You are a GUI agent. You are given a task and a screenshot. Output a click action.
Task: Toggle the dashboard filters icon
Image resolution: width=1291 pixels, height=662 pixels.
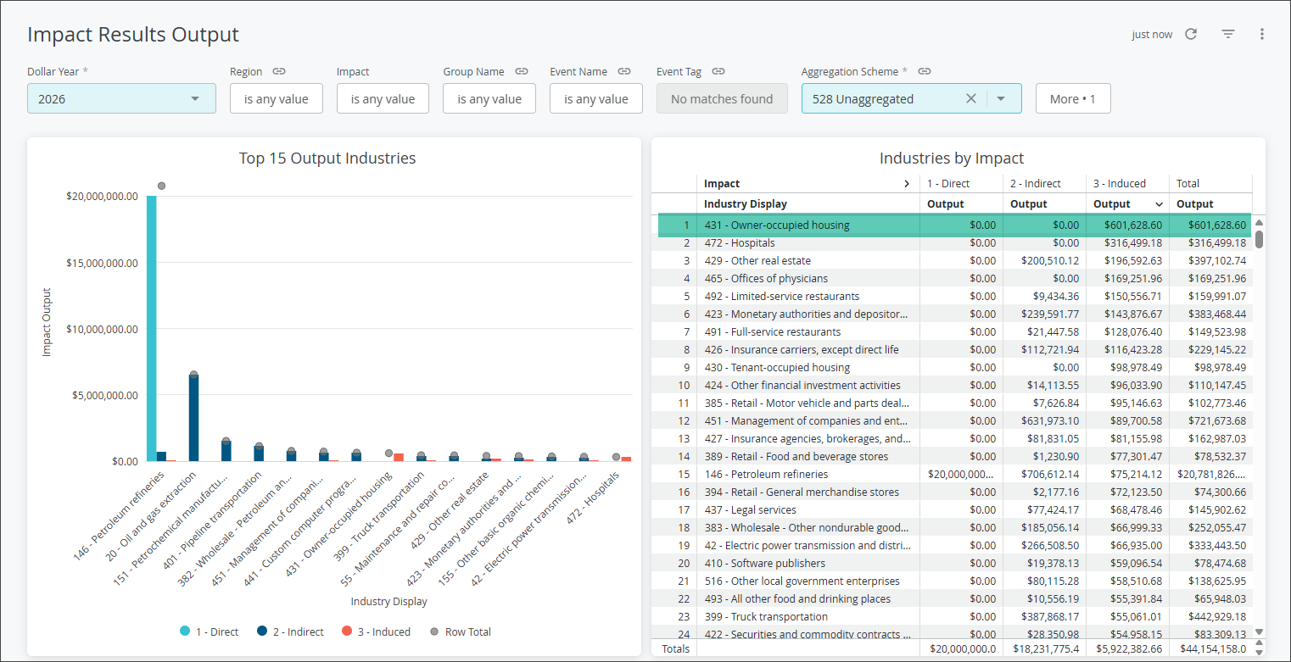(1227, 34)
